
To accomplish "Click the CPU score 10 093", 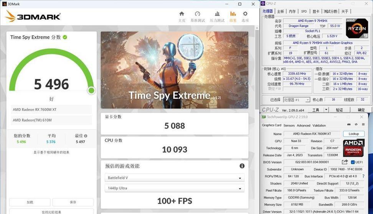I will pos(175,149).
